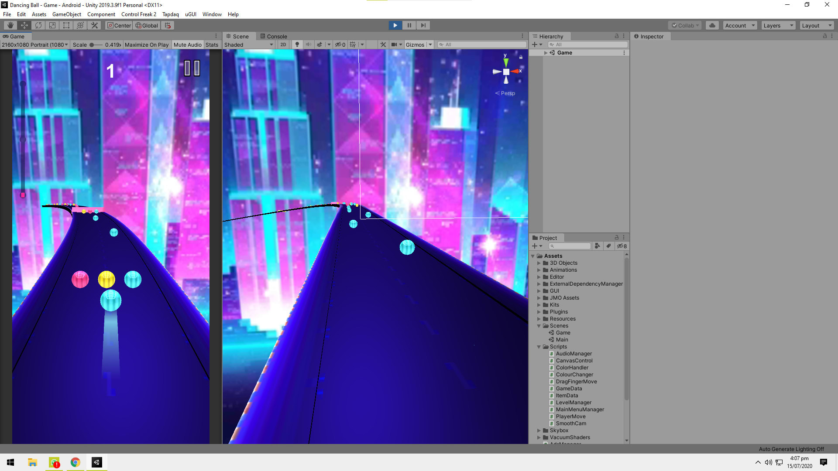Open the custom editor tools icon

94,25
